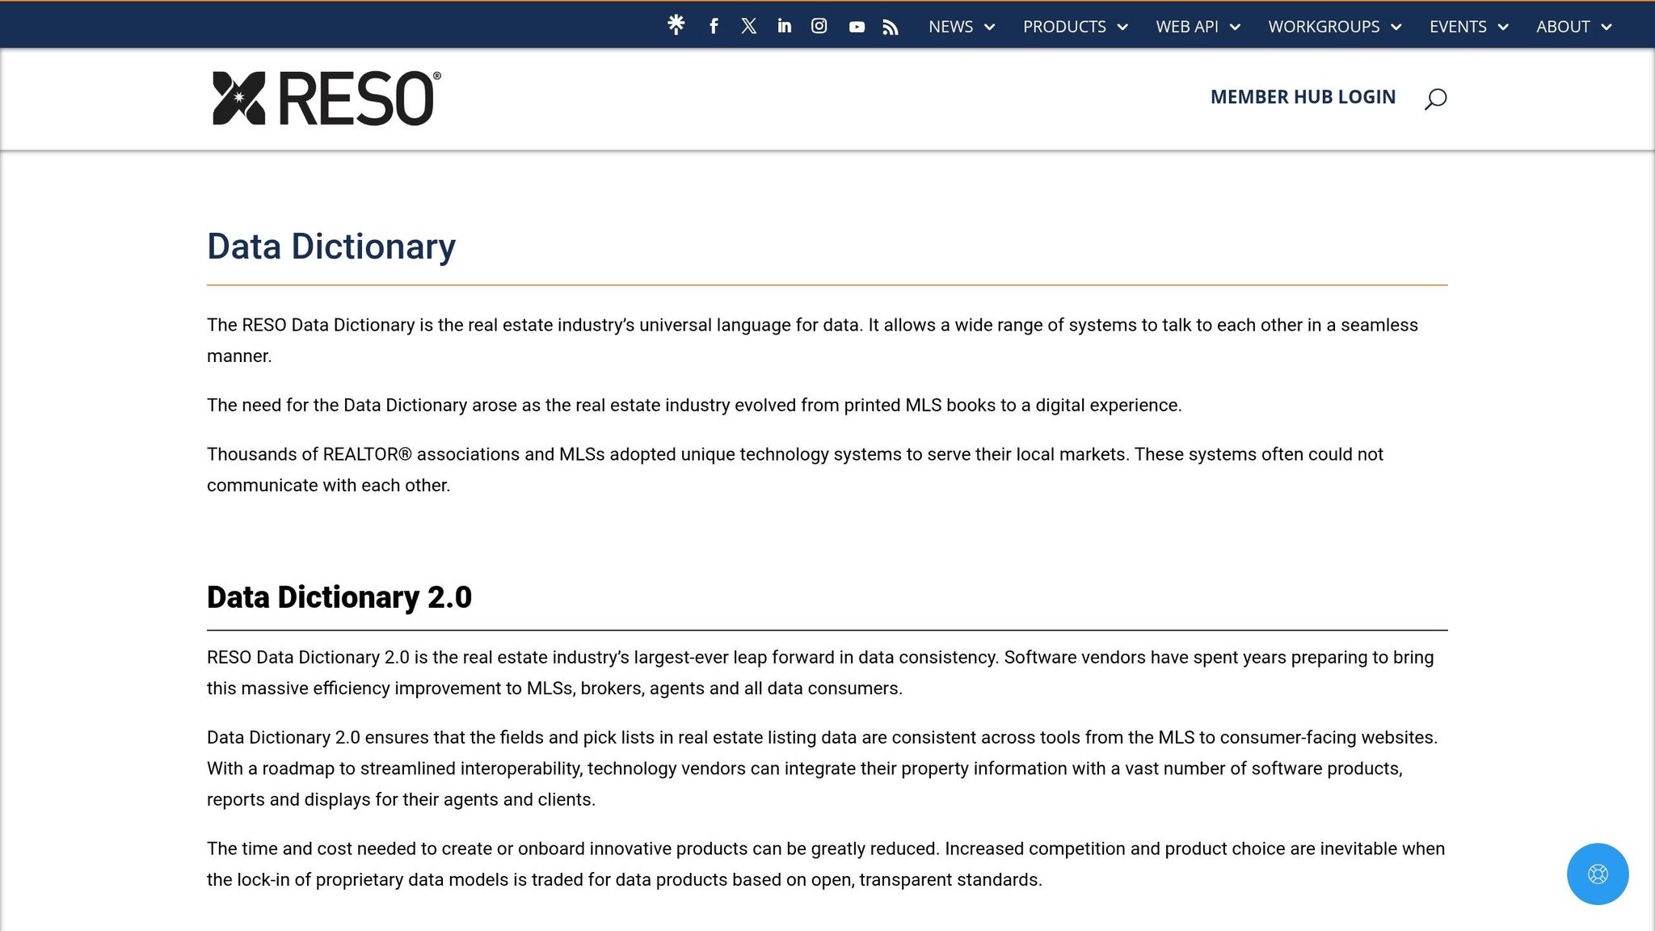Expand the chevron beside WORKGROUPS
Viewport: 1655px width, 931px height.
1396,27
